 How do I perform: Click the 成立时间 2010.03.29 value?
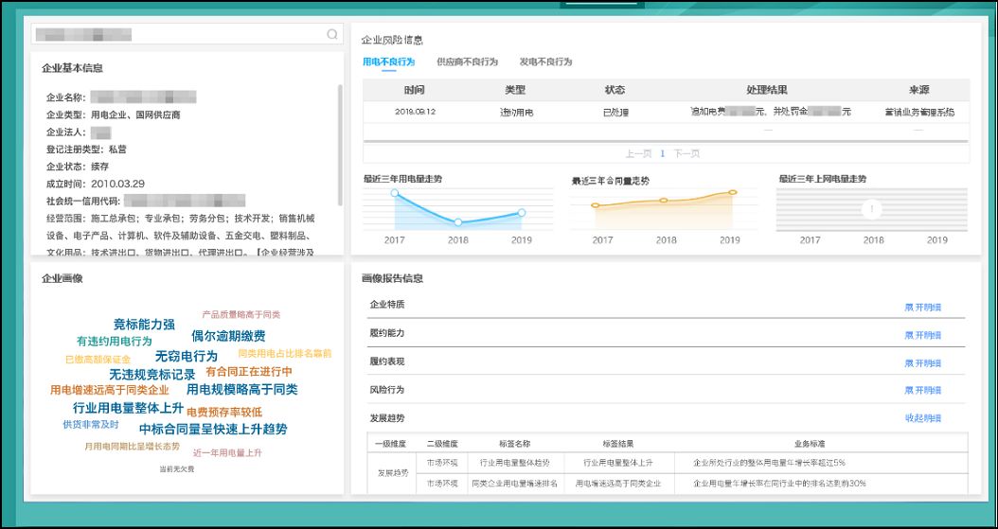[x=117, y=184]
